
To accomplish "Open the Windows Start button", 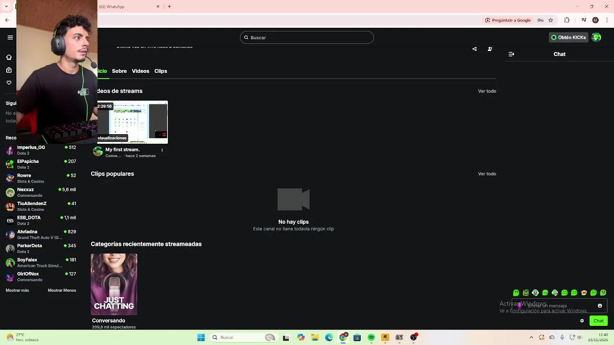I will (x=201, y=338).
